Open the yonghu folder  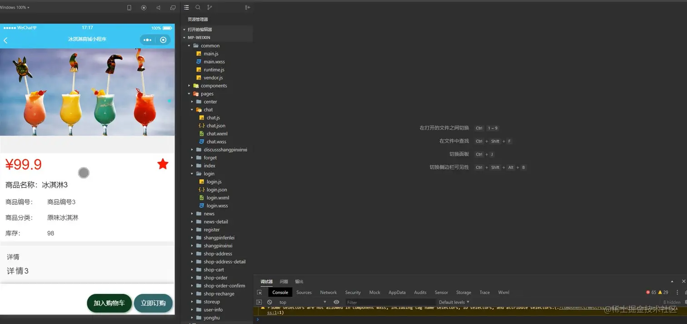coord(211,318)
